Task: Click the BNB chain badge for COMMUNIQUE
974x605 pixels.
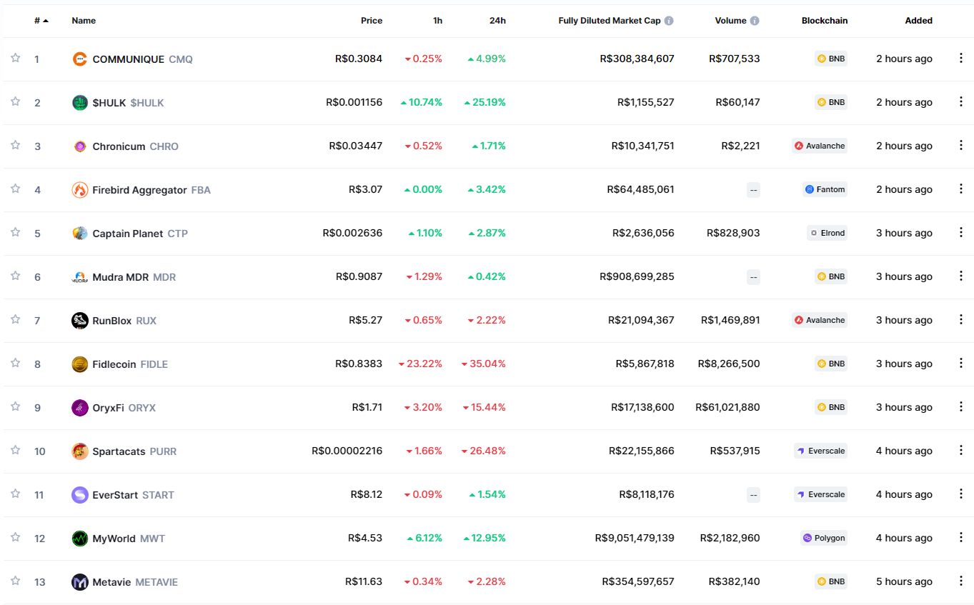Action: click(x=831, y=59)
